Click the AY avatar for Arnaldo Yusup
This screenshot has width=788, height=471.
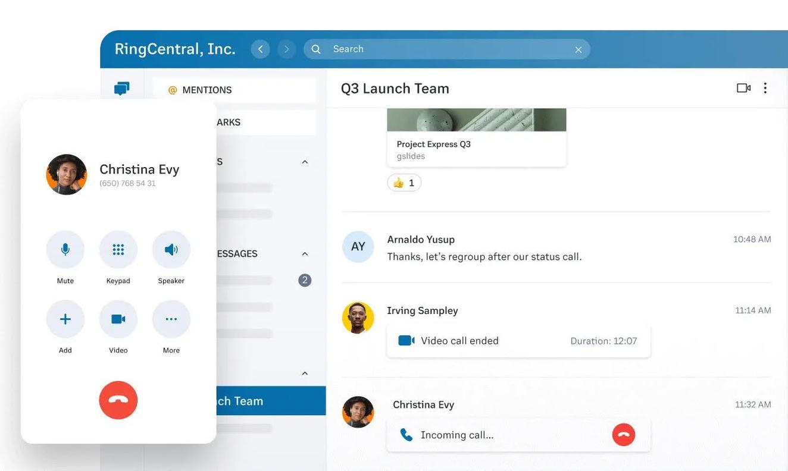click(x=358, y=247)
